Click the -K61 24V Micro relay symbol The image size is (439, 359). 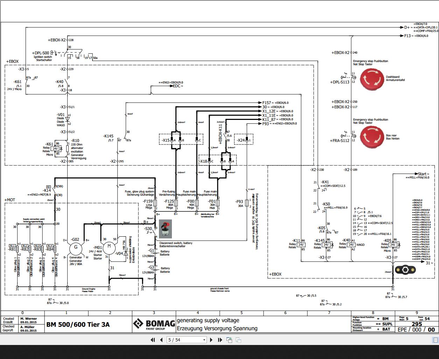pos(55,149)
